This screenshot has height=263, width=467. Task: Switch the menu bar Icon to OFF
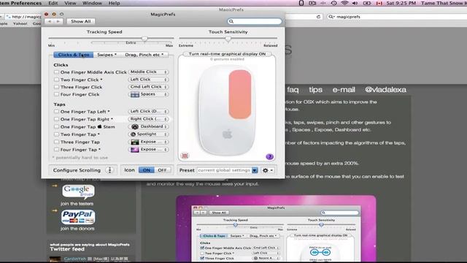pyautogui.click(x=163, y=170)
